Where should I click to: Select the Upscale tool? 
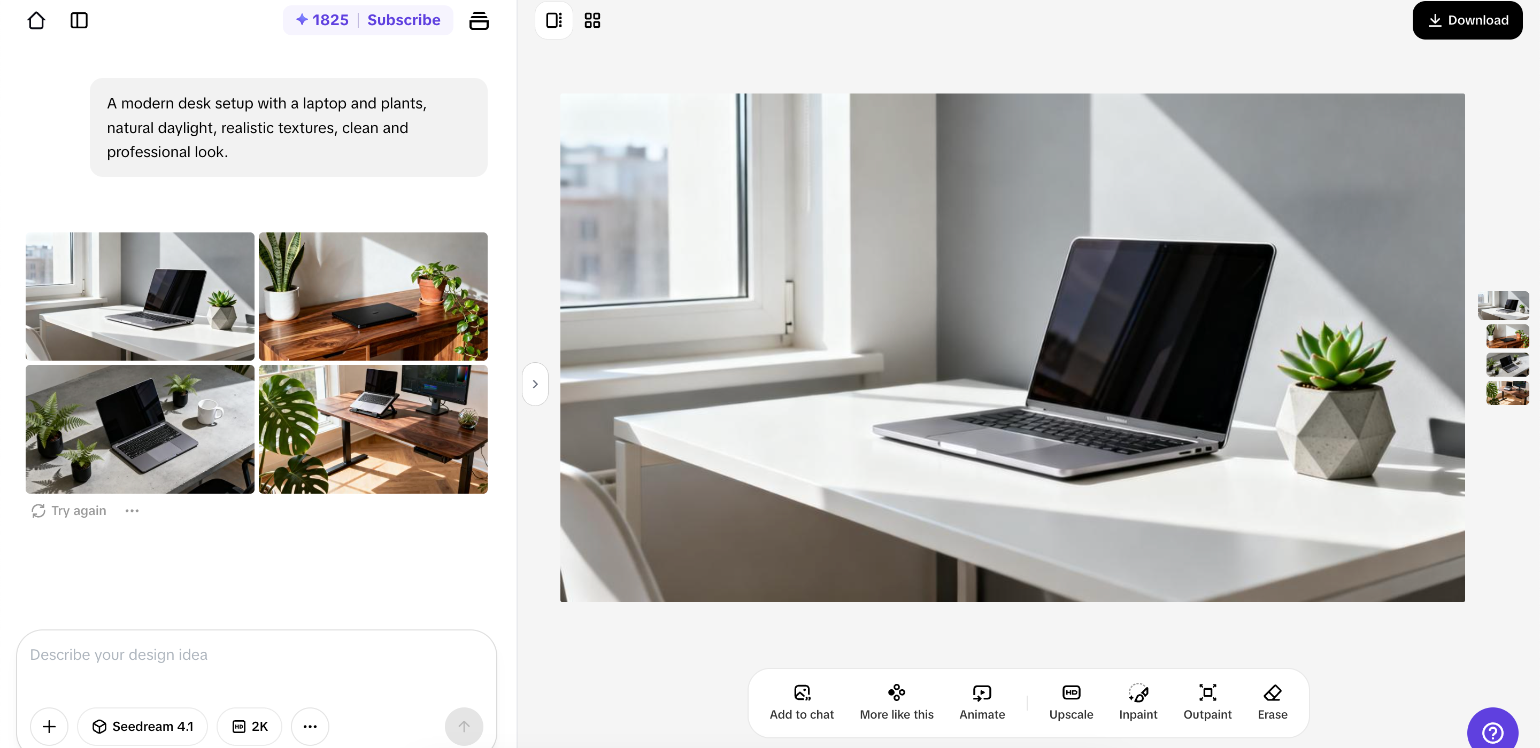[1070, 702]
